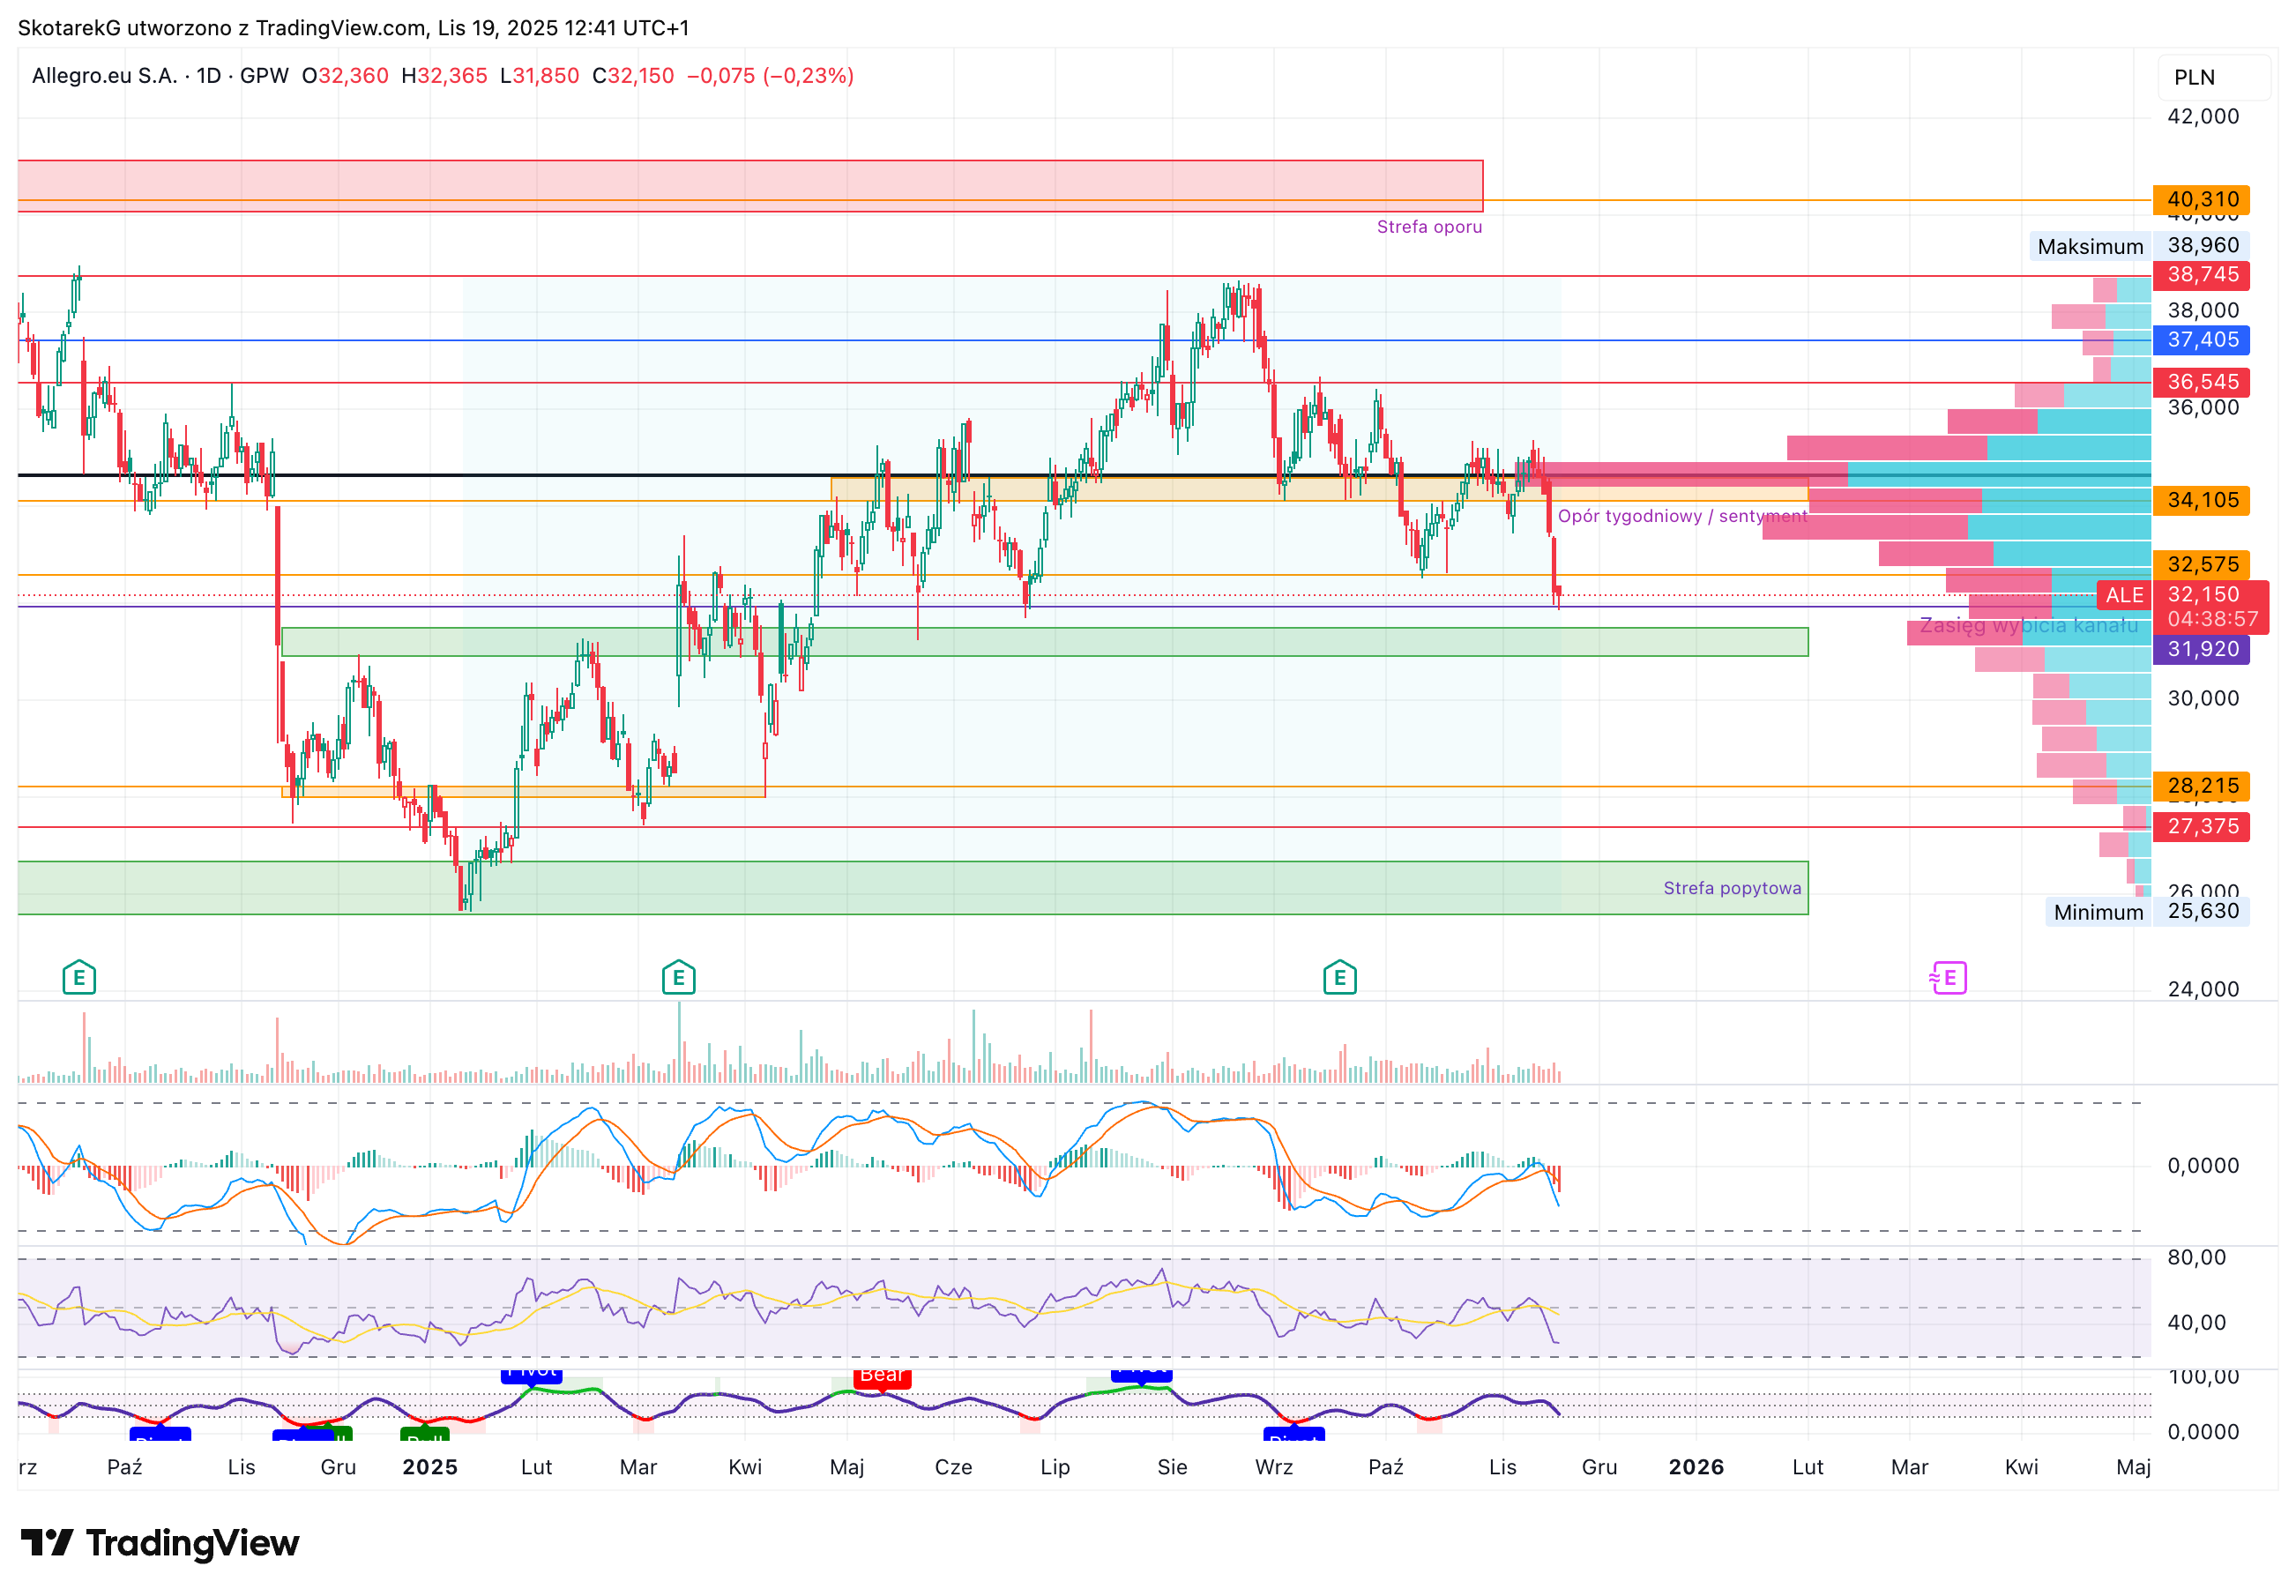This screenshot has width=2296, height=1596.
Task: Click the 80,00 RSI axis label
Action: coord(2196,1258)
